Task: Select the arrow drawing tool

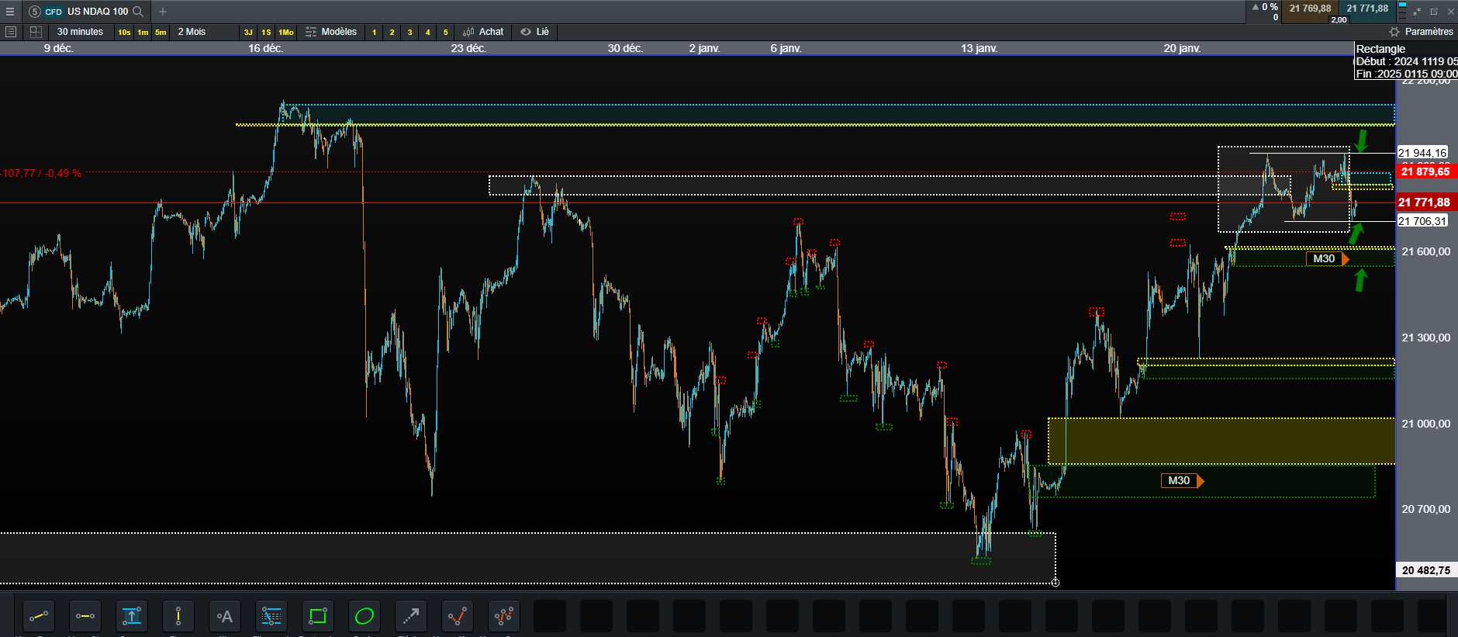Action: [411, 617]
